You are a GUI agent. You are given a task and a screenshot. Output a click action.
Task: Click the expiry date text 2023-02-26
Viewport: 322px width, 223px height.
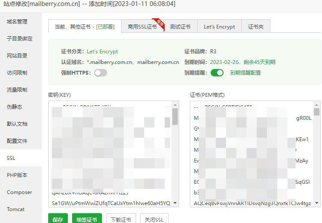(224, 62)
